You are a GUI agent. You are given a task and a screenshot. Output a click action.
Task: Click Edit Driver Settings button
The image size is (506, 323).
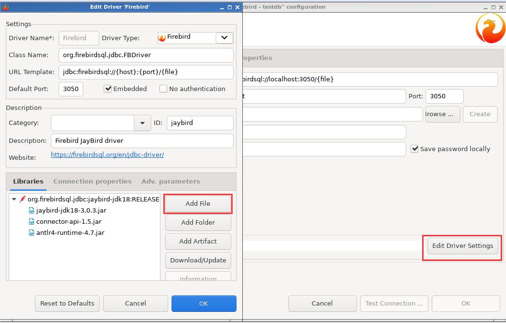(x=462, y=246)
